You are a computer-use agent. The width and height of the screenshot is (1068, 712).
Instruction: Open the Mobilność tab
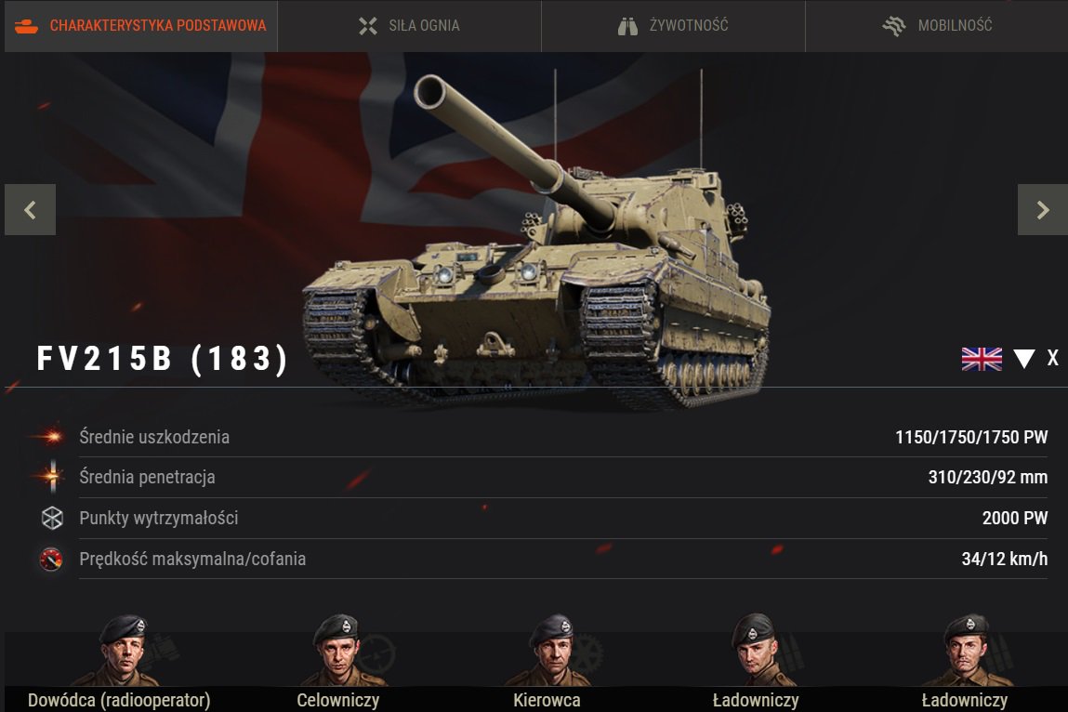(x=937, y=26)
